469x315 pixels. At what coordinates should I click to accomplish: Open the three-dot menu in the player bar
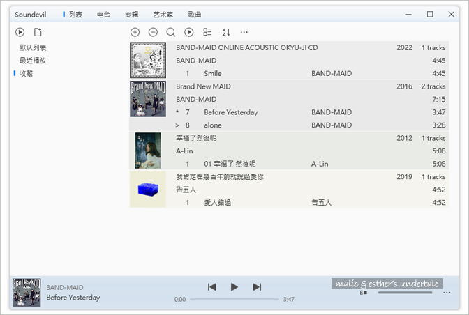point(447,292)
